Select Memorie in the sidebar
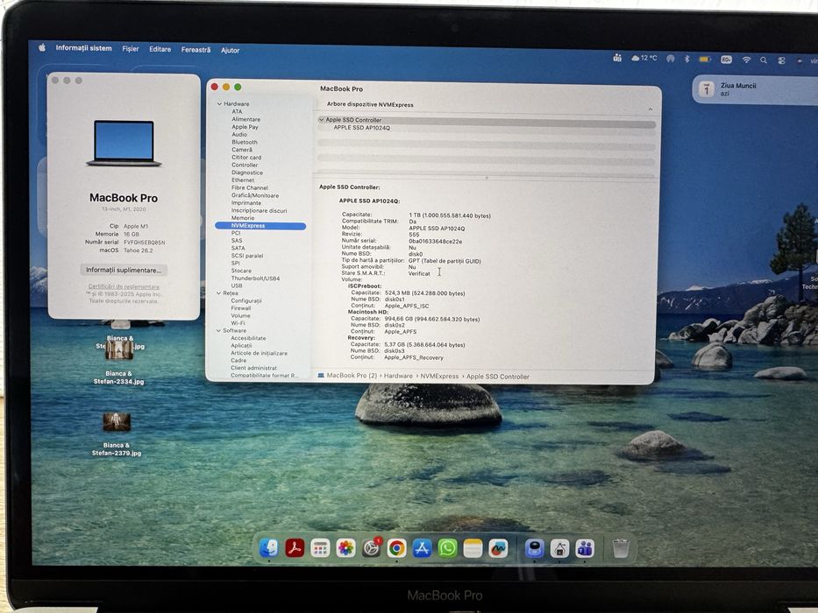818x613 pixels. 243,218
